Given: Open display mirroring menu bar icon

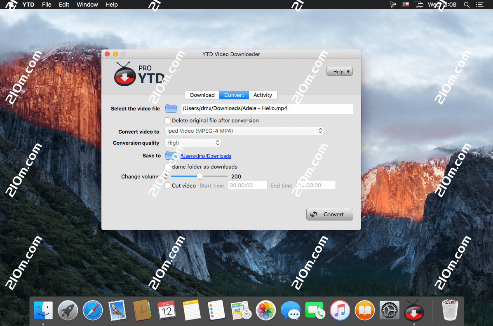Looking at the screenshot, I should (x=418, y=5).
